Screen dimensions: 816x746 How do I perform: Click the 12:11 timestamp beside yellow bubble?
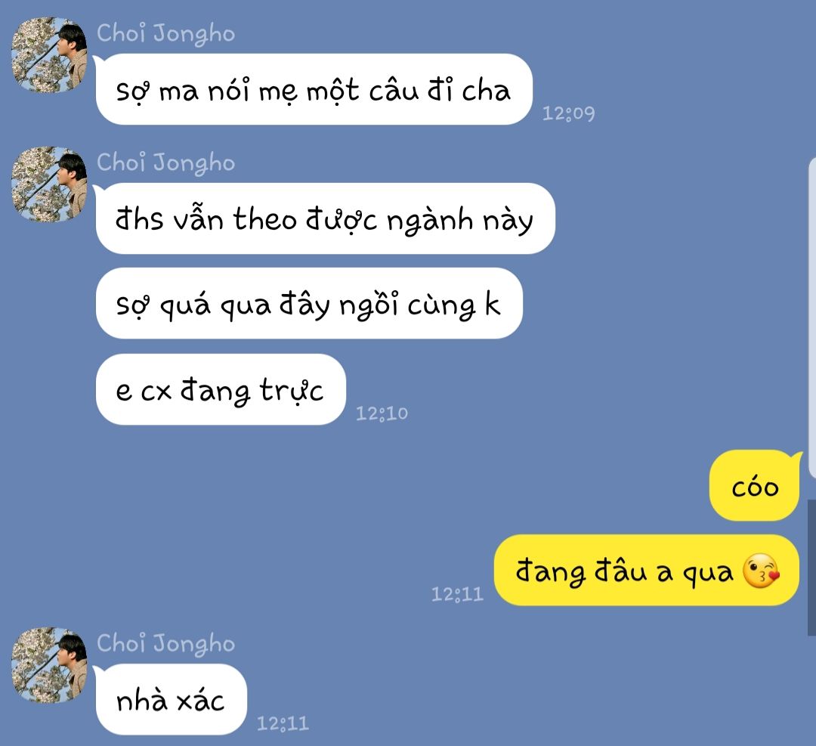[x=457, y=594]
